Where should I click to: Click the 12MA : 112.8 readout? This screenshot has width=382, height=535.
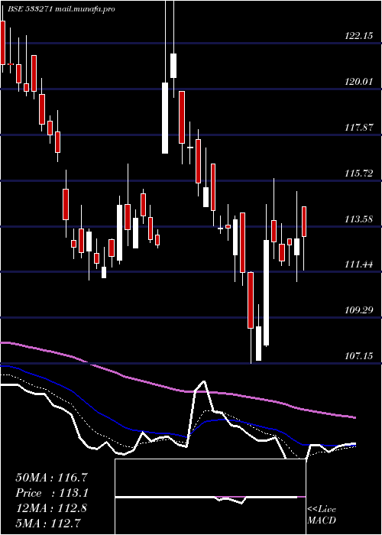(x=51, y=508)
